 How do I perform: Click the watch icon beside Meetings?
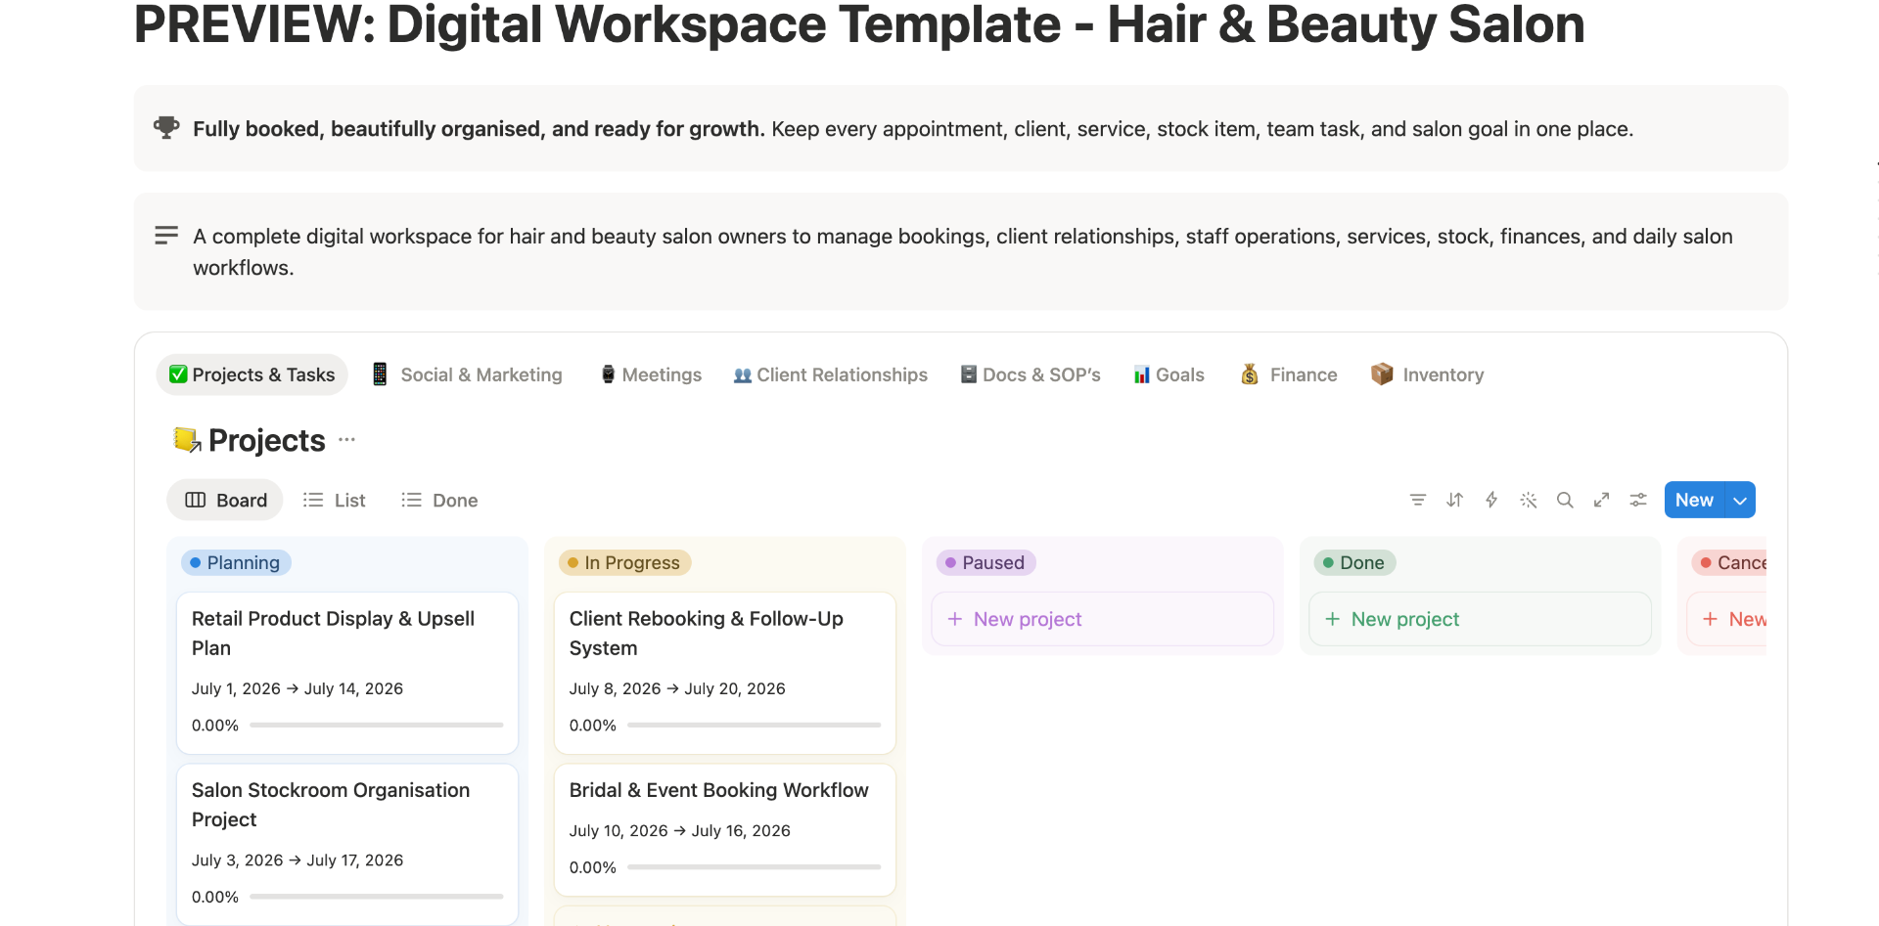pyautogui.click(x=608, y=375)
